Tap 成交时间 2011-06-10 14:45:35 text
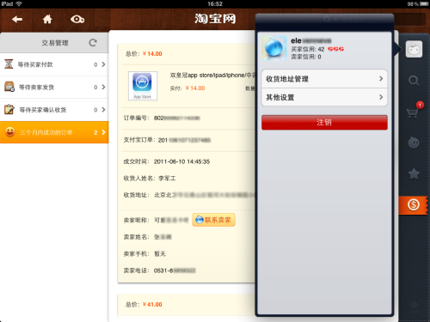 167,161
